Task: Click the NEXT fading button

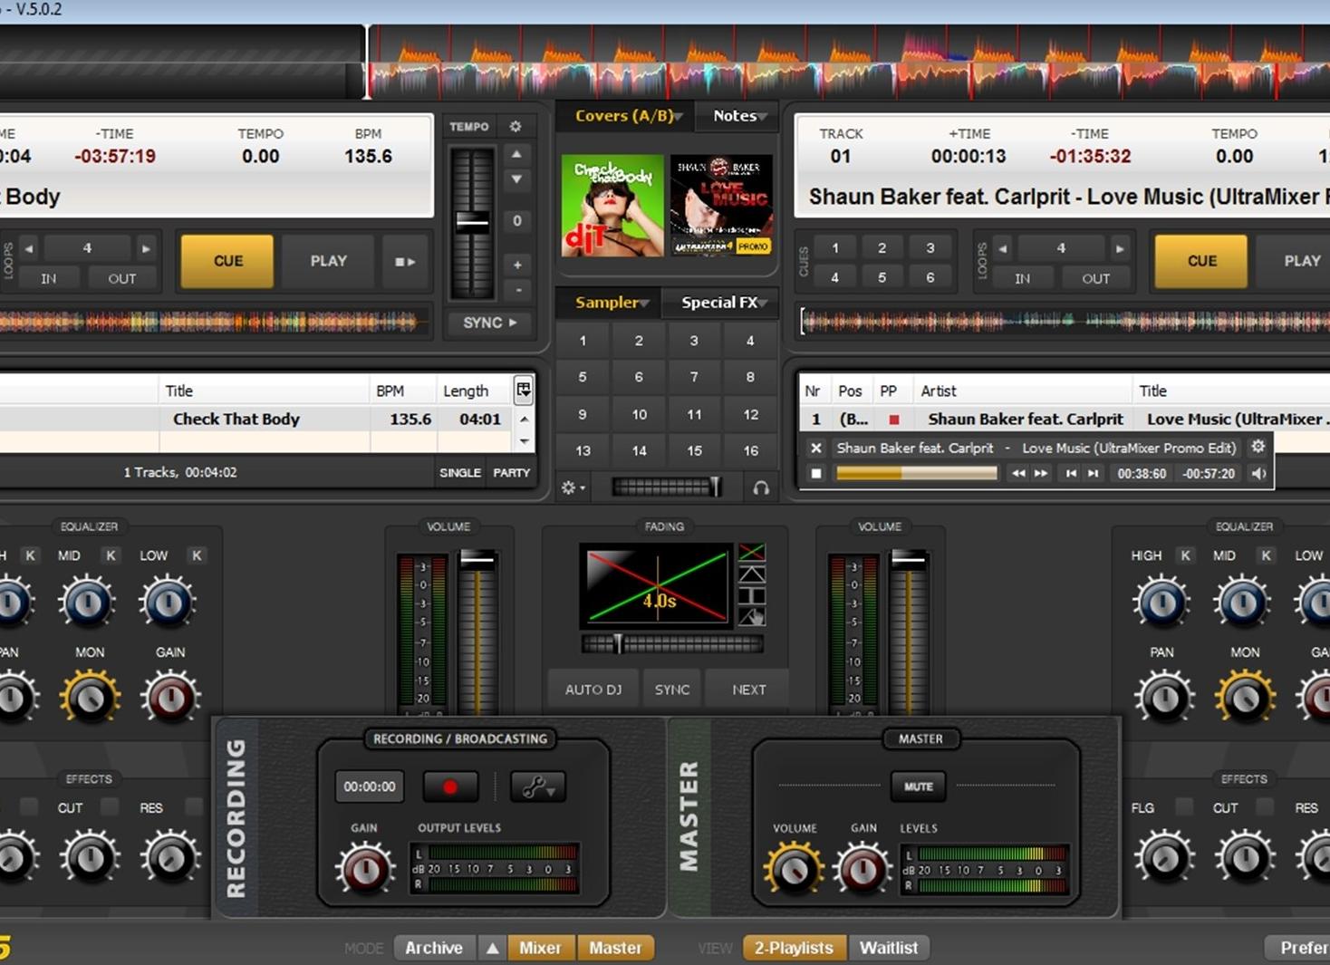Action: (x=748, y=690)
